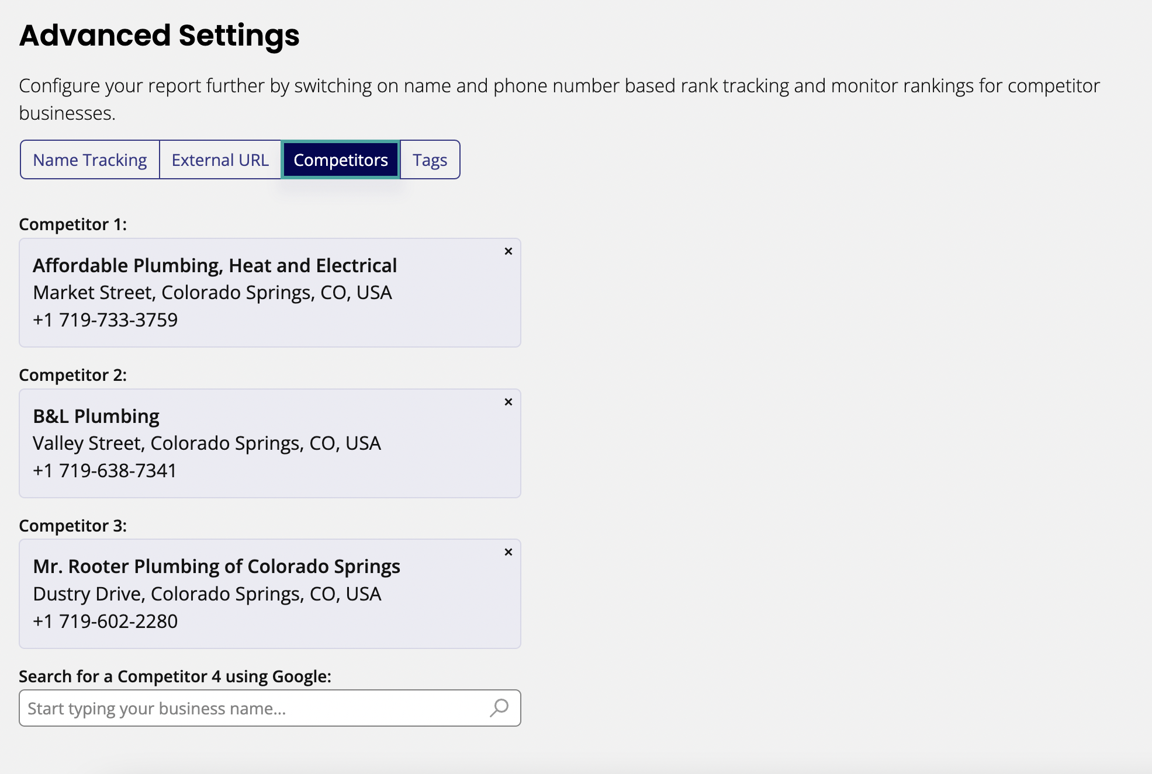Screen dimensions: 1152x774
Task: Click the magnifying glass search icon
Action: tap(499, 708)
